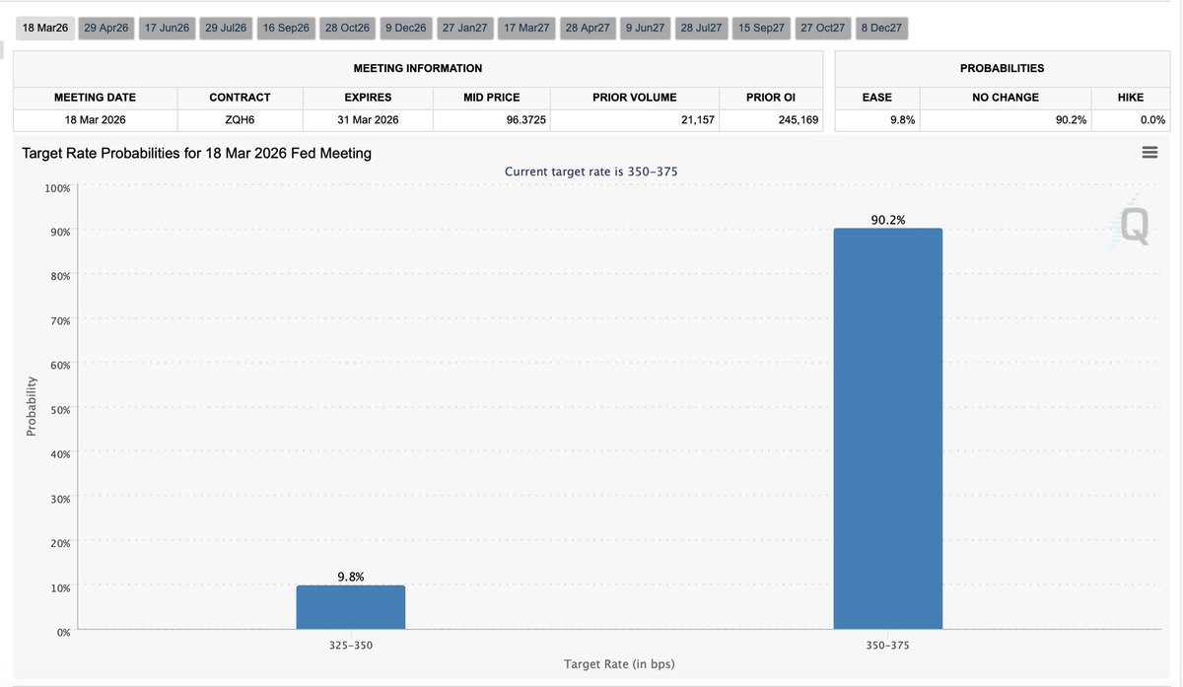Viewport: 1183px width, 687px height.
Task: Open the 29 Jul26 meeting tab
Action: tap(225, 28)
